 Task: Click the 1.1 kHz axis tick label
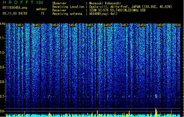[x=3, y=38]
